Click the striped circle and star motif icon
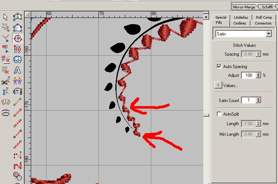The image size is (278, 184). [18, 176]
